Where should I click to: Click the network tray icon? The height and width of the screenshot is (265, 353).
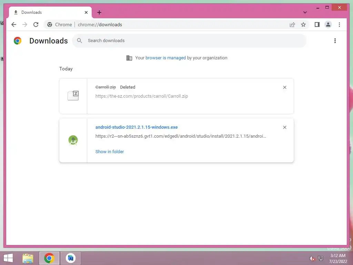point(320,258)
